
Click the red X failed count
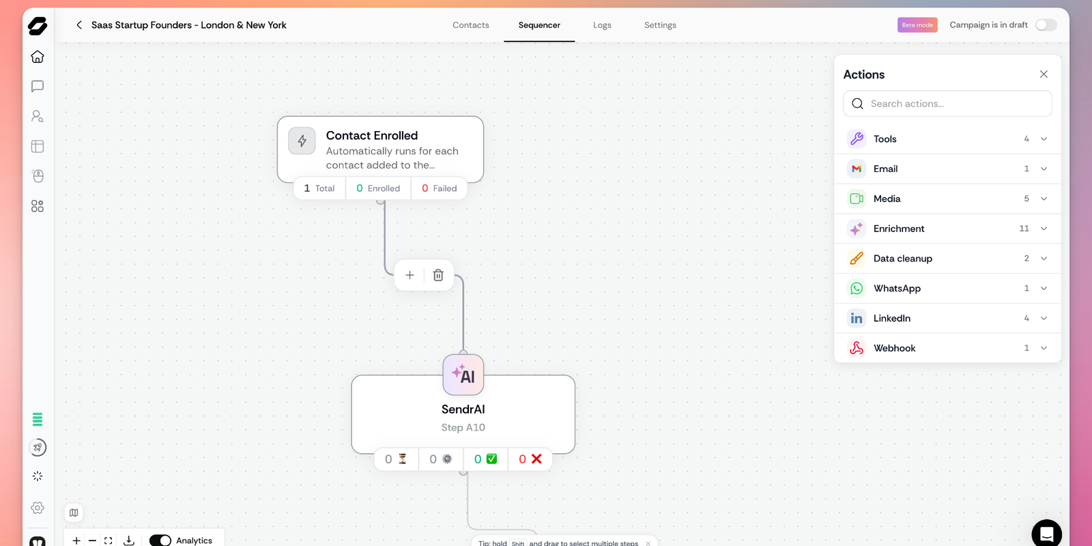530,459
